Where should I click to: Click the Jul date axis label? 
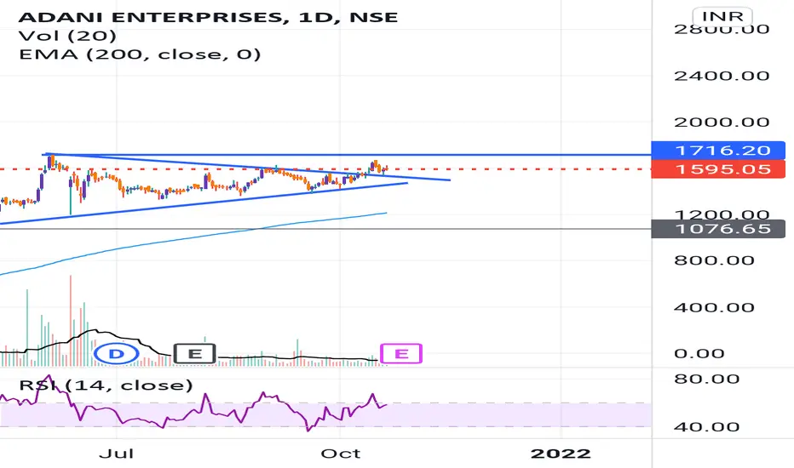click(x=117, y=454)
